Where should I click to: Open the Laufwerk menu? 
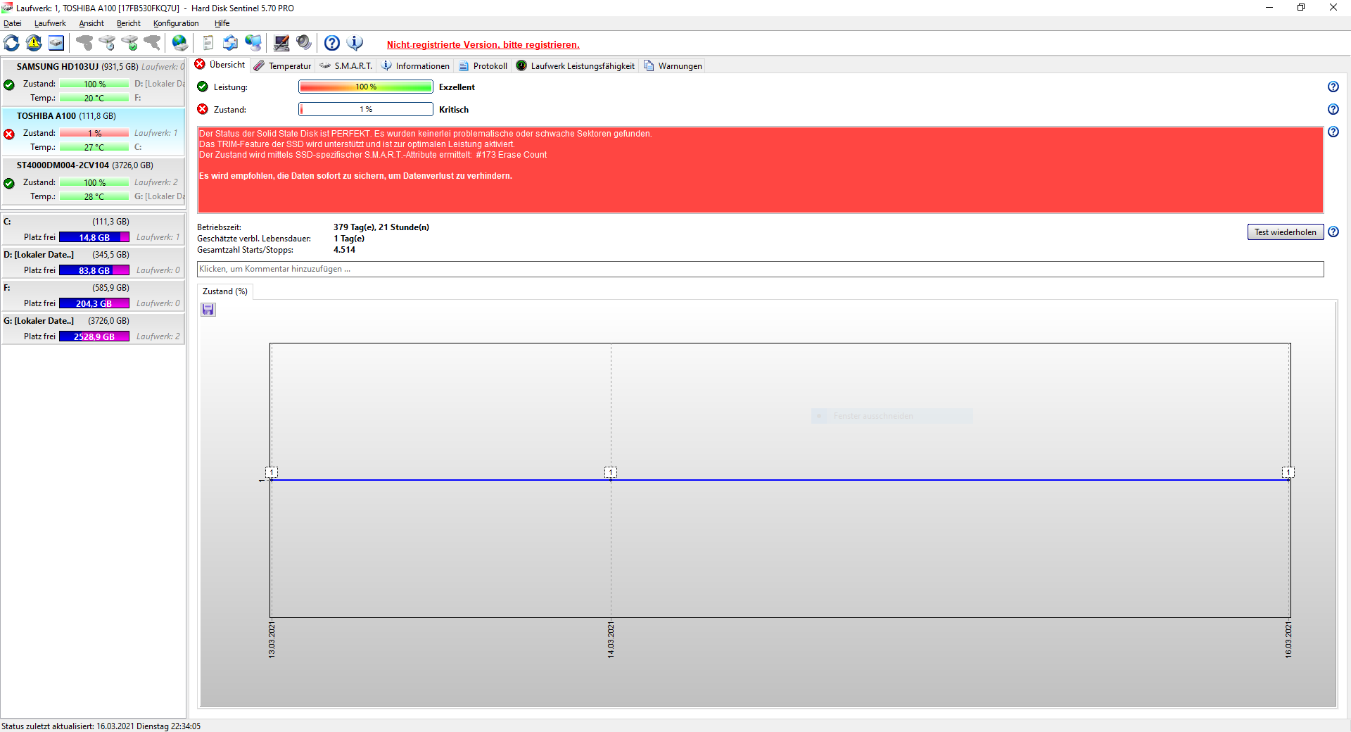point(50,23)
